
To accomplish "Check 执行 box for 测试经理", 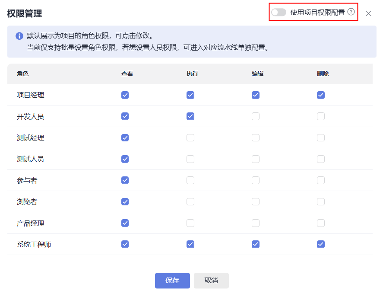I will [x=190, y=138].
